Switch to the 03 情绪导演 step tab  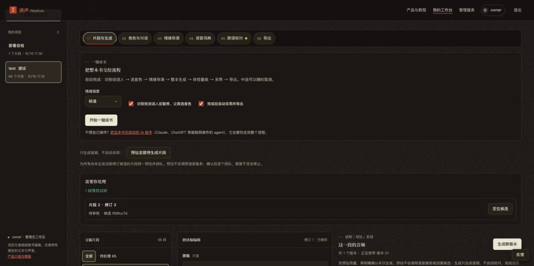(169, 38)
